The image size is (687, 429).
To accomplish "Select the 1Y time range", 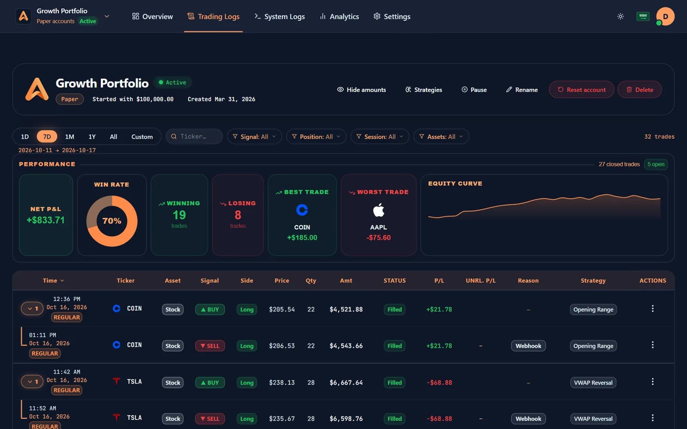I will click(x=92, y=136).
